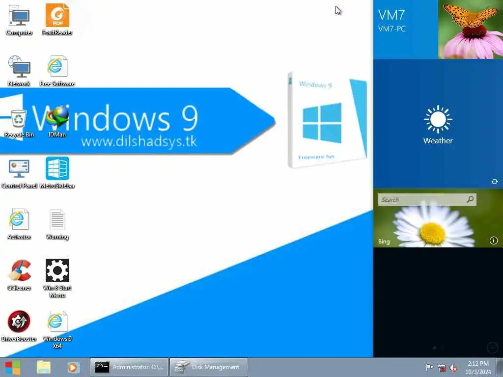The image size is (503, 377).
Task: Launch the IDMan desktop shortcut
Action: [x=57, y=122]
